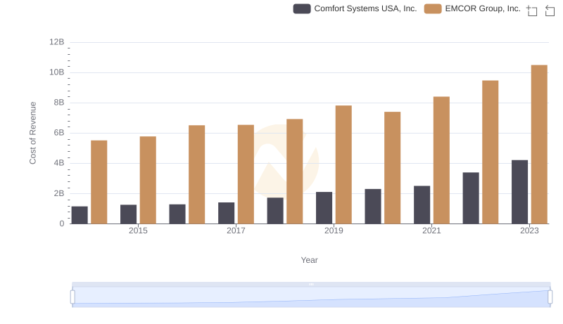Toggle EMCOR Group, Inc. legend entry
Viewport: 563px width, 324px height.
point(472,8)
